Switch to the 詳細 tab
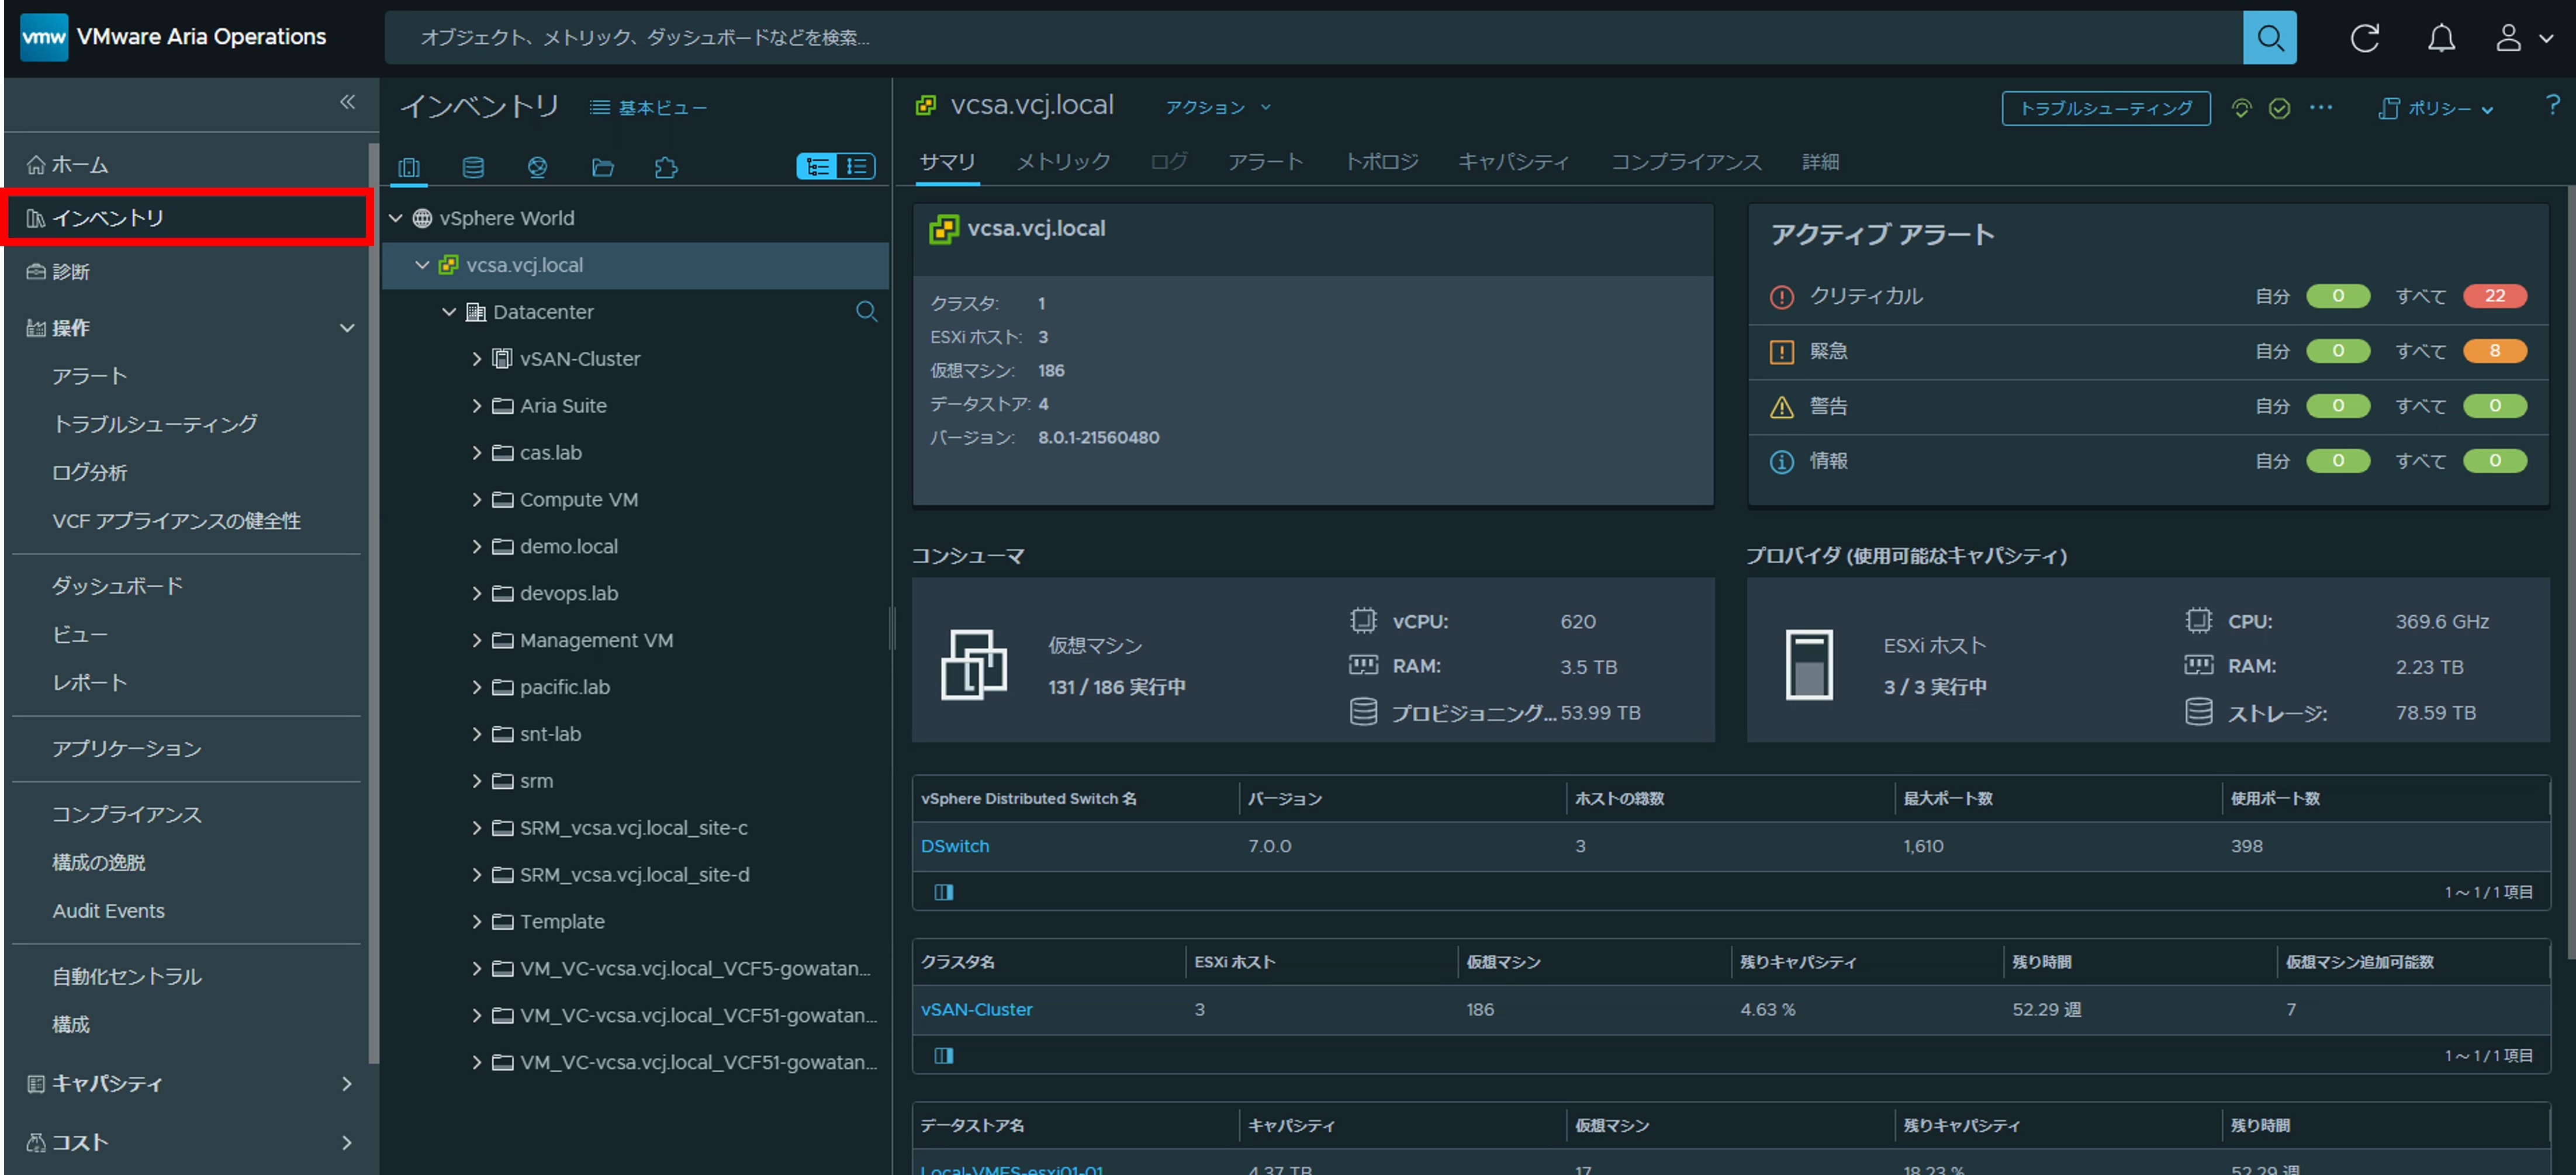The height and width of the screenshot is (1175, 2576). point(1820,162)
